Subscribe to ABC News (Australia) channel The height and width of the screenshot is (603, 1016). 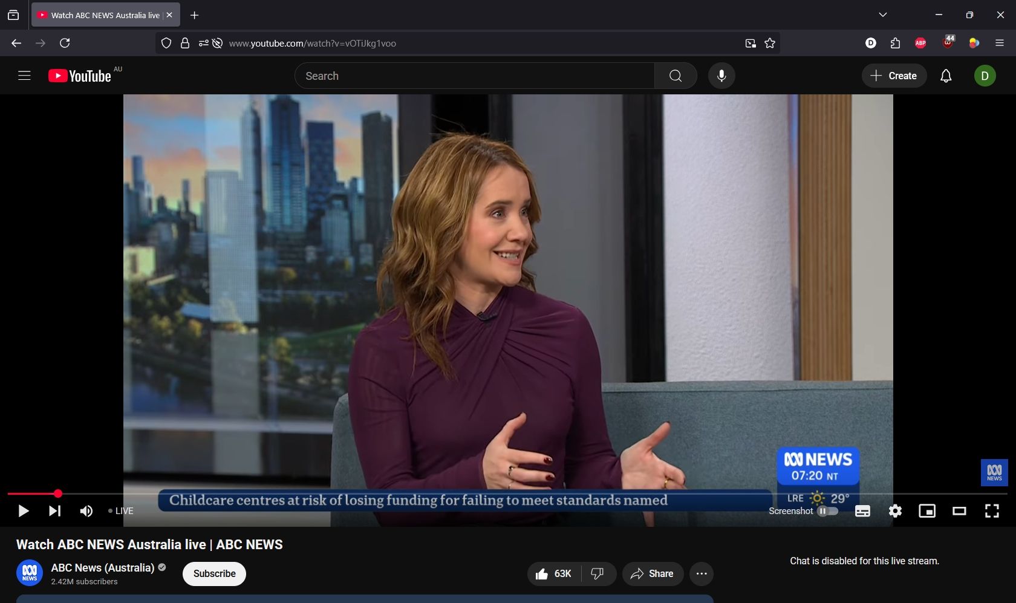tap(214, 573)
